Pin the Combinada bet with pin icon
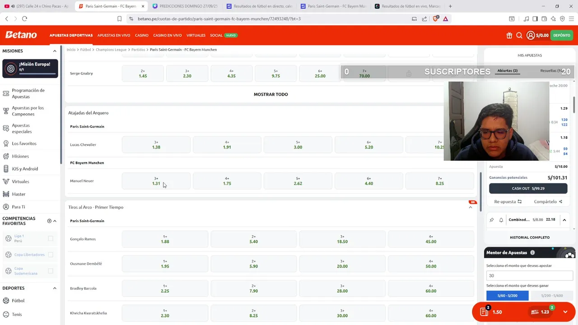578x325 pixels. (x=492, y=220)
